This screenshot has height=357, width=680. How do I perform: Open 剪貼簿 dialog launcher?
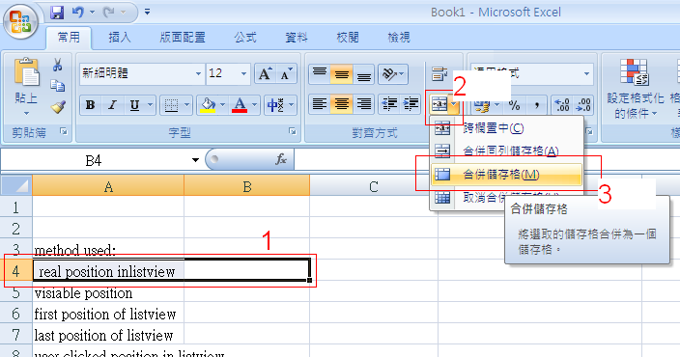(x=64, y=131)
